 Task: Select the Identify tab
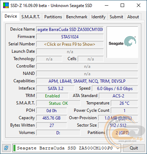98,17
